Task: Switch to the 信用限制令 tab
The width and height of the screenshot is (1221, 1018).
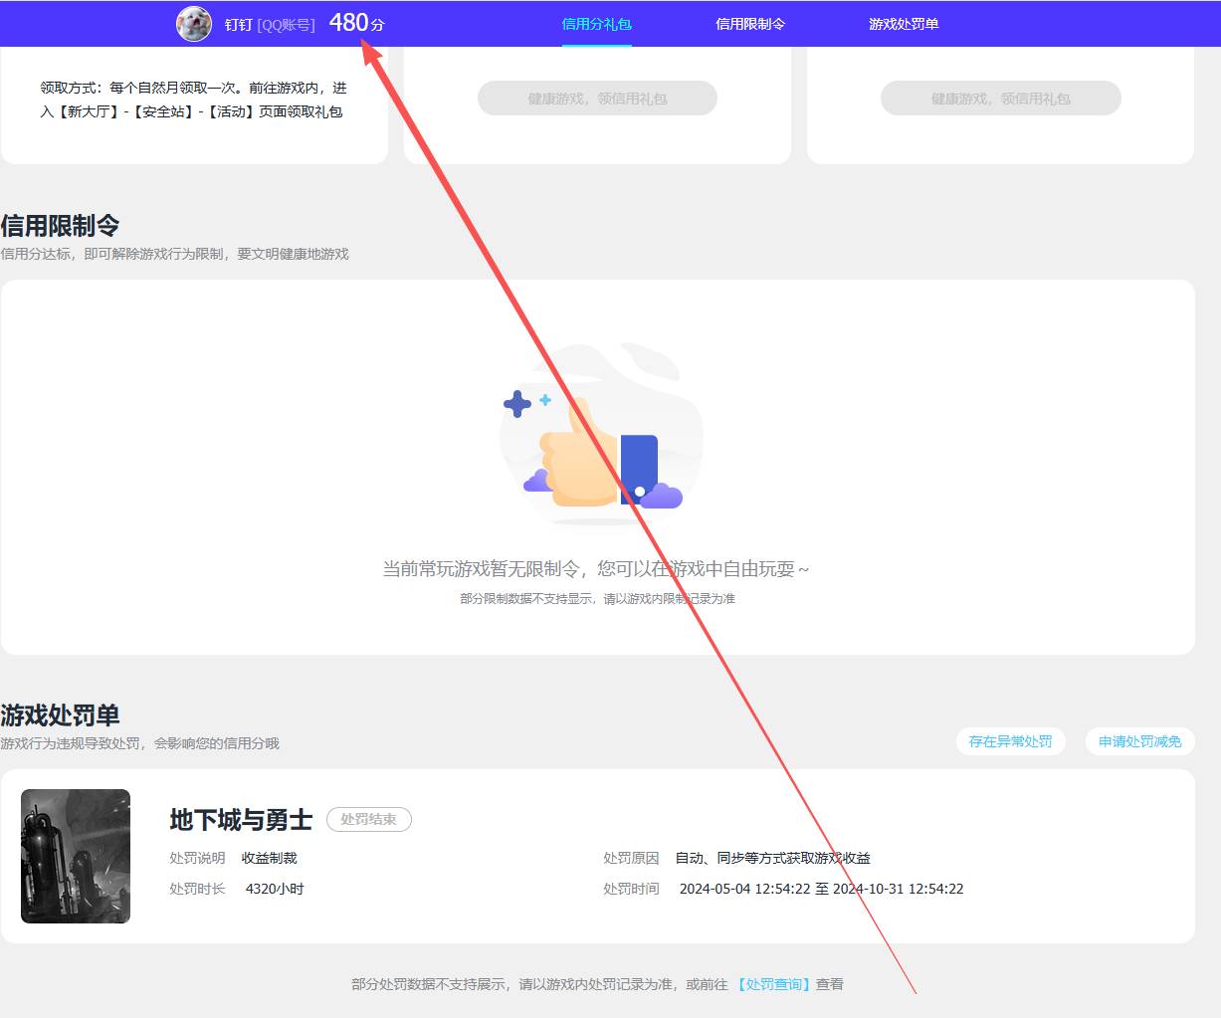Action: pos(749,23)
